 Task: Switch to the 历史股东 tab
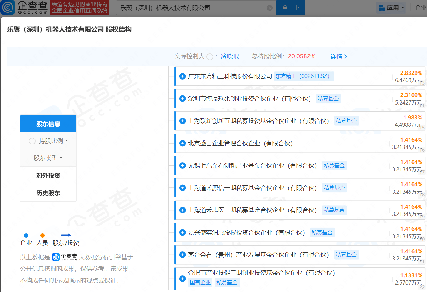tap(48, 193)
